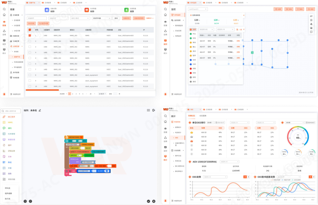The image size is (318, 205).
Task: Open the 逻辑运算 block category
Action: (9, 151)
